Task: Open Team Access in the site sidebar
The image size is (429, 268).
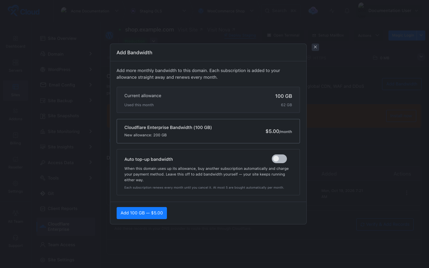Action: (66, 245)
